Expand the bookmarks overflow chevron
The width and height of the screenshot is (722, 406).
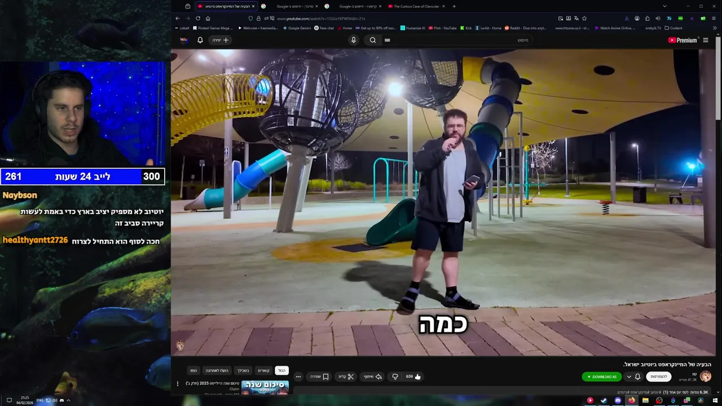[715, 28]
